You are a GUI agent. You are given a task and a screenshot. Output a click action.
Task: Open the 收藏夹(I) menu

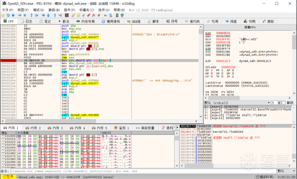[x=86, y=10]
